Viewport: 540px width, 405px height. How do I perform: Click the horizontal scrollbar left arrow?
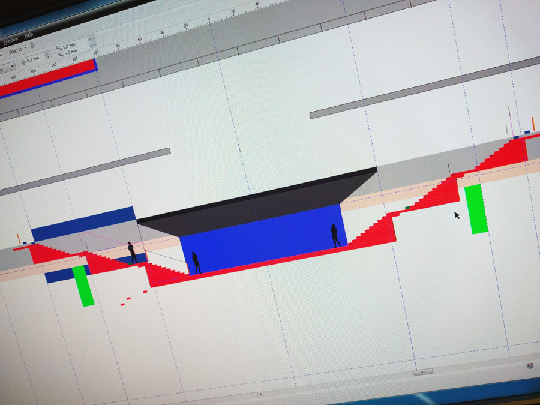[260, 394]
